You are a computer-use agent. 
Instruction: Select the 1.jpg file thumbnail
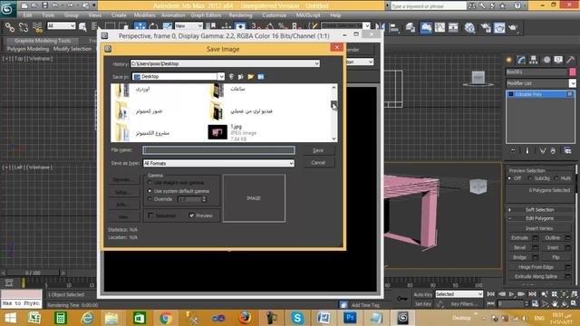217,132
